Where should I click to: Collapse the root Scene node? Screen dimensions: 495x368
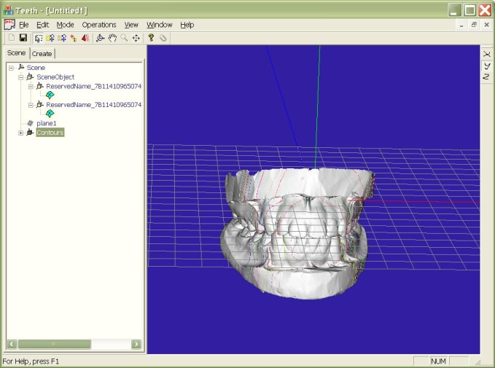pos(12,68)
